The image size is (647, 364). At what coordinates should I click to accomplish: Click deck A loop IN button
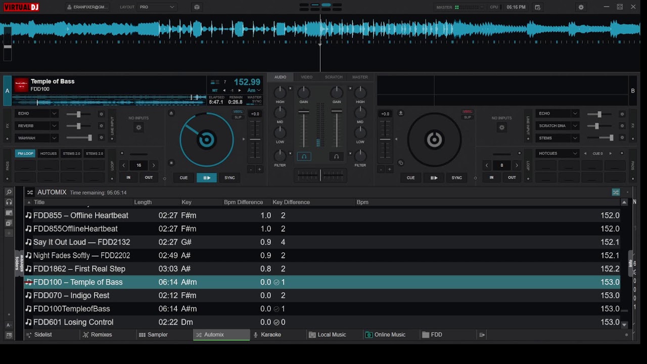[128, 177]
